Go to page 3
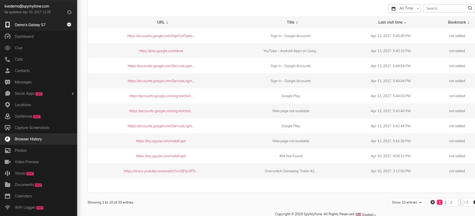 451,202
